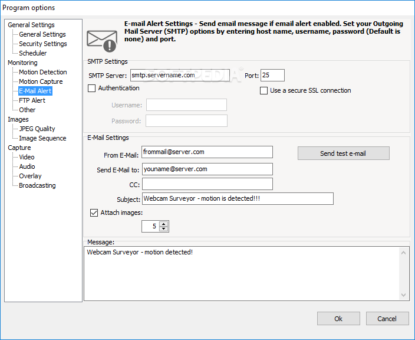
Task: Click the top-level General Settings heading
Action: click(31, 25)
